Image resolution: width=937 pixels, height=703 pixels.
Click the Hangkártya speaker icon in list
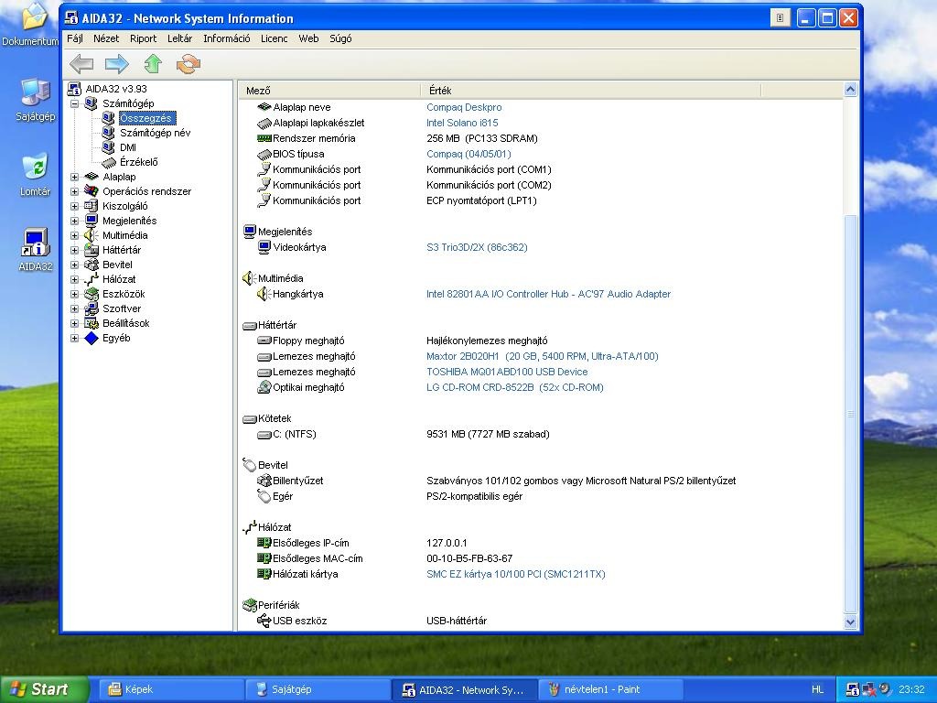tap(264, 294)
